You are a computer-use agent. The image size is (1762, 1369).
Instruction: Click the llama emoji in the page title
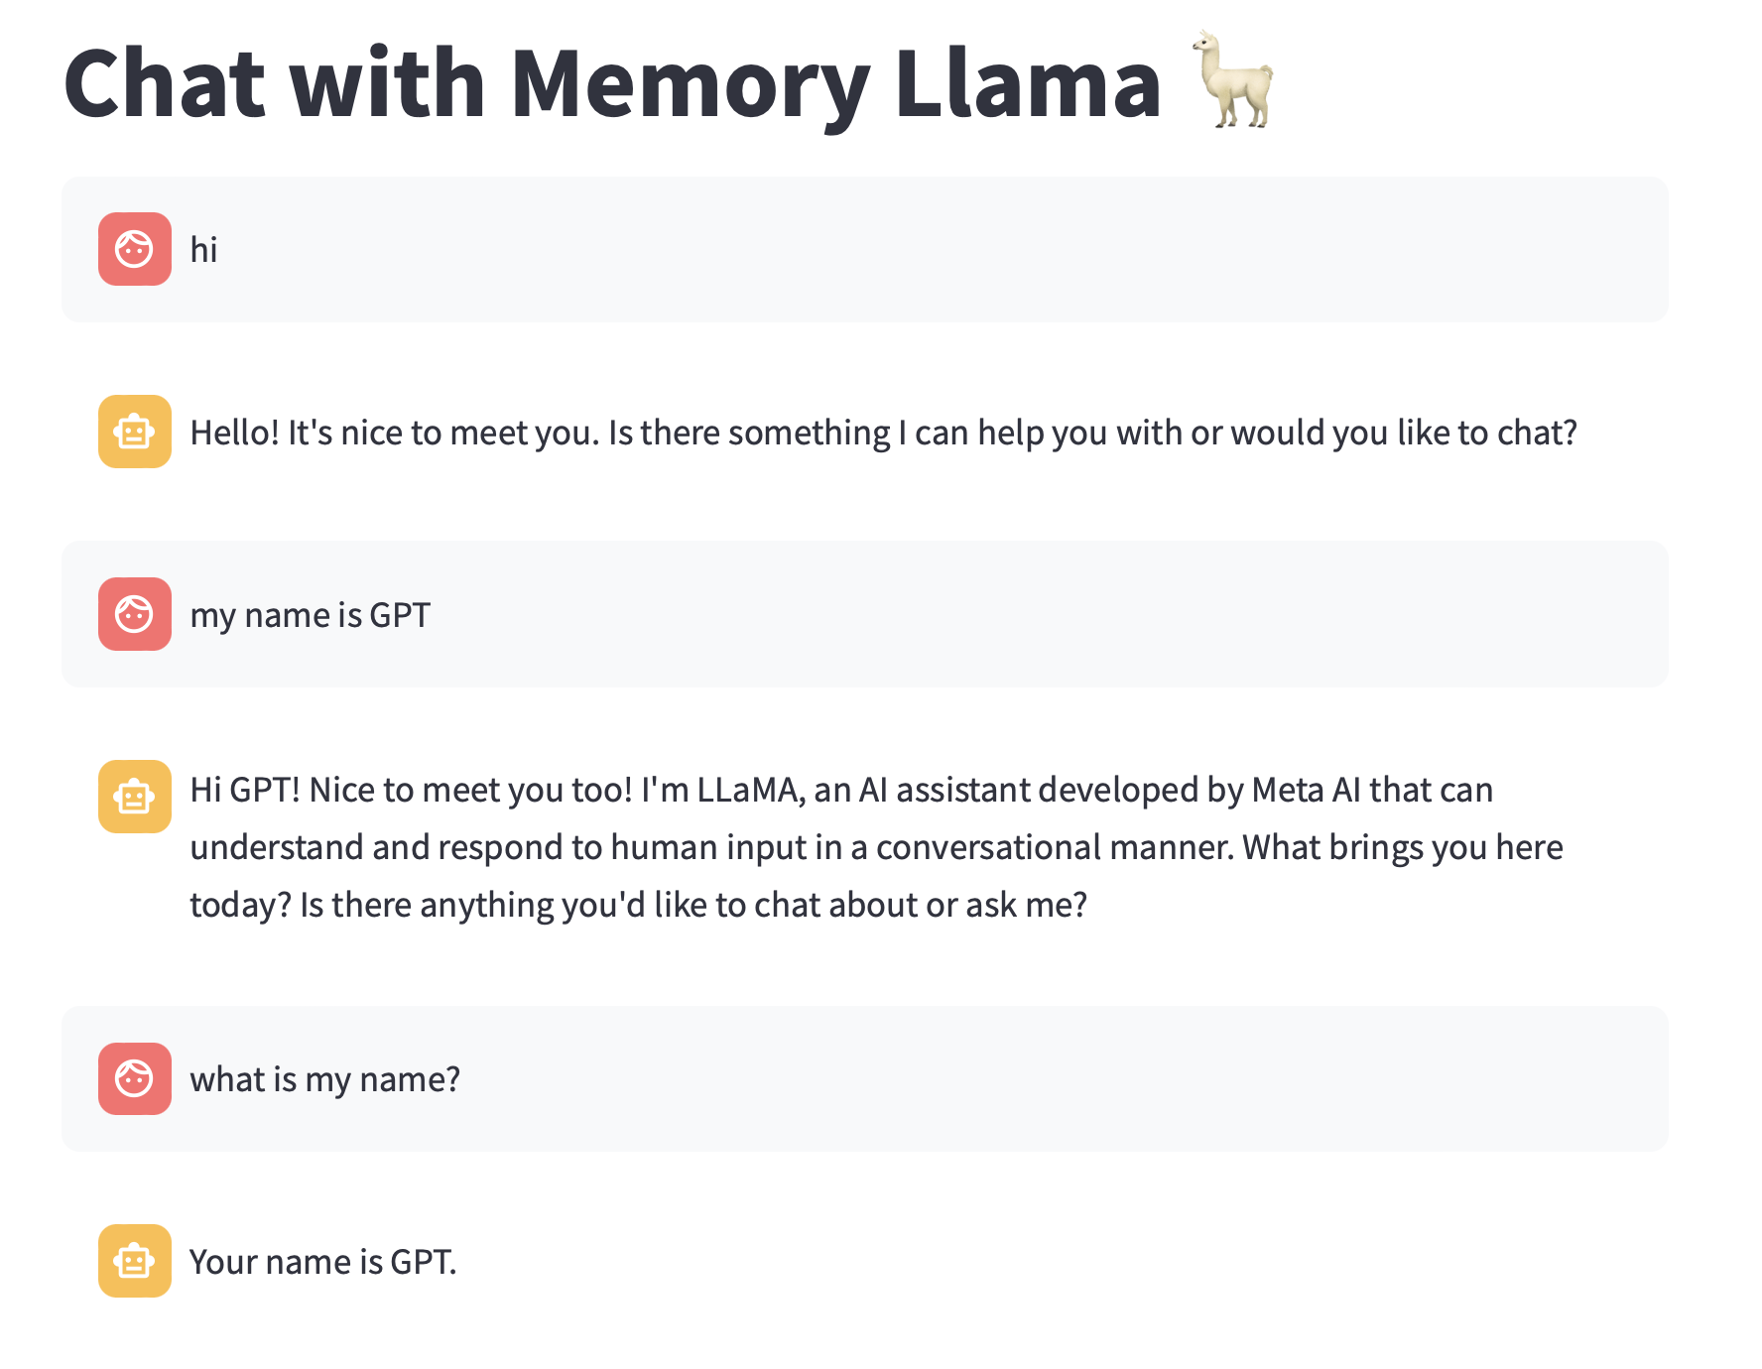(x=1233, y=81)
